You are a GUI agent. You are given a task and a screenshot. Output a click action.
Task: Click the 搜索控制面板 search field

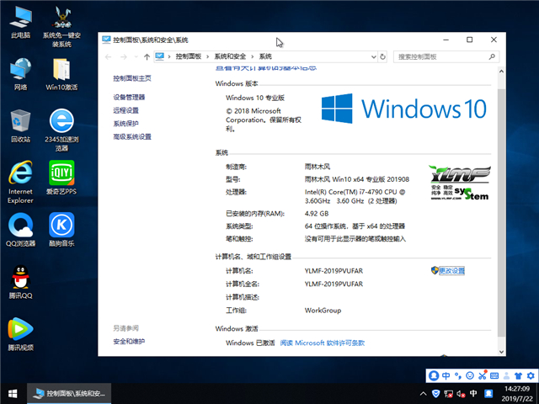pos(445,56)
